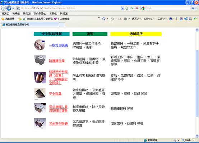Click the 我的最愛 favorites star button
Viewport: 199px width, 143px height.
(x=8, y=19)
